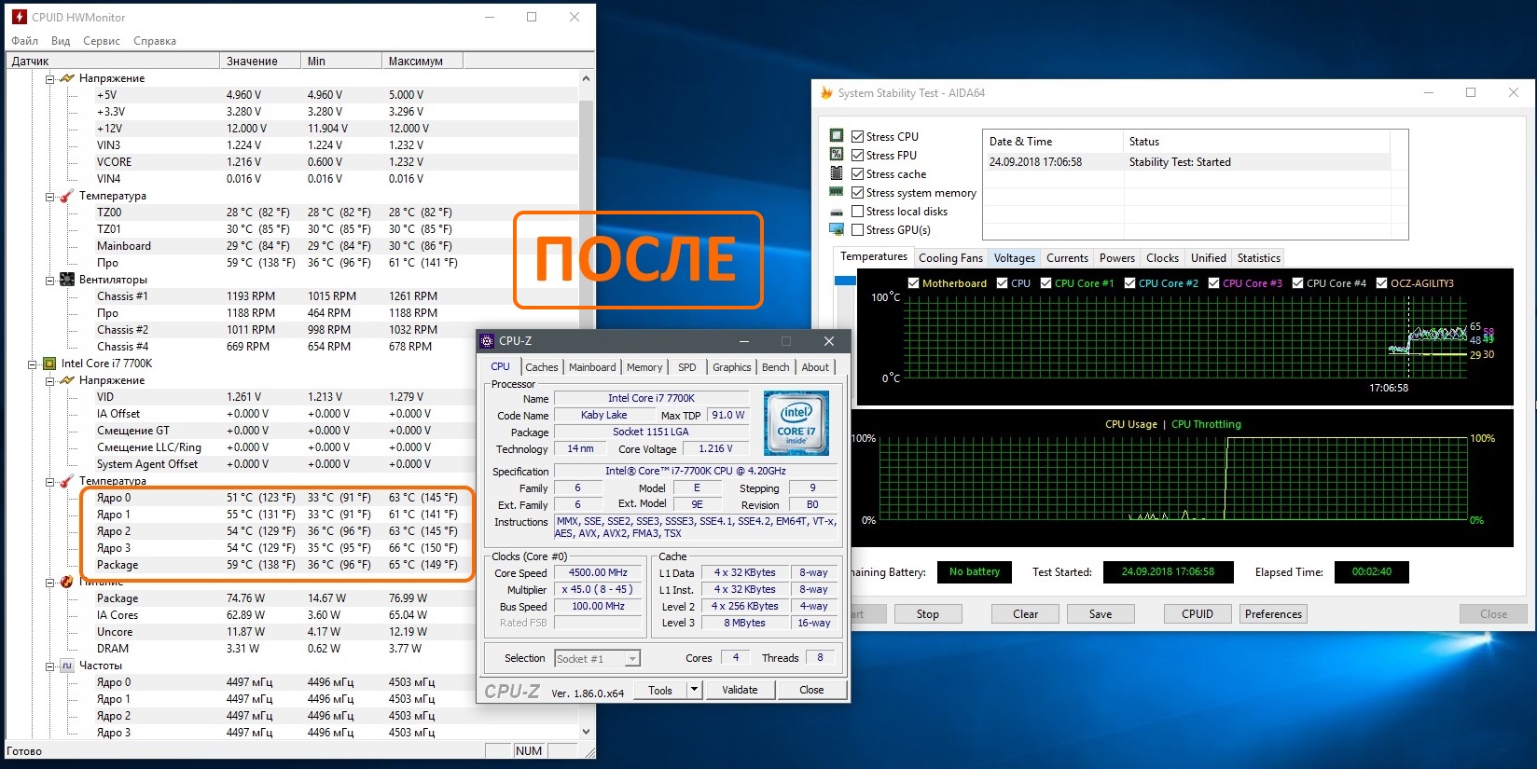Click the Stress CPU chip icon in AIDA64
The image size is (1537, 769).
[837, 136]
